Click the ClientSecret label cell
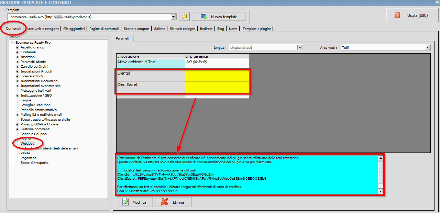The width and height of the screenshot is (440, 213). 151,87
